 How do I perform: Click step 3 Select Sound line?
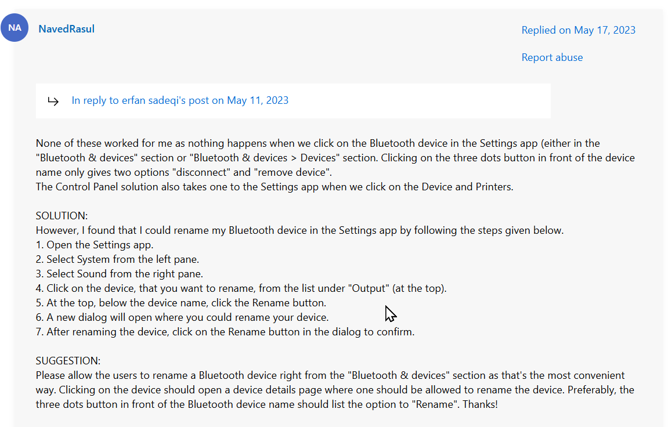pos(120,274)
